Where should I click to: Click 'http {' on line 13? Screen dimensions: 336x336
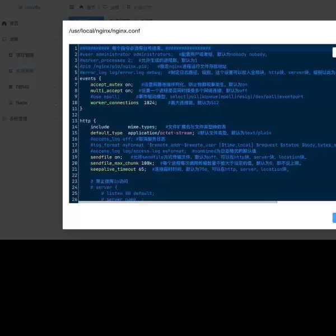coord(88,121)
